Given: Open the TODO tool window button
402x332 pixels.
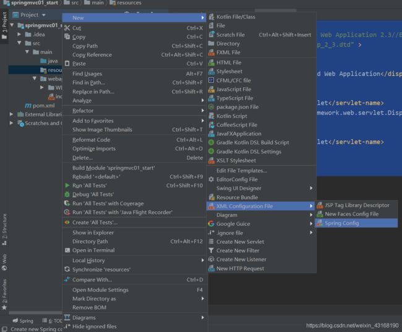Looking at the screenshot, I should 52,321.
